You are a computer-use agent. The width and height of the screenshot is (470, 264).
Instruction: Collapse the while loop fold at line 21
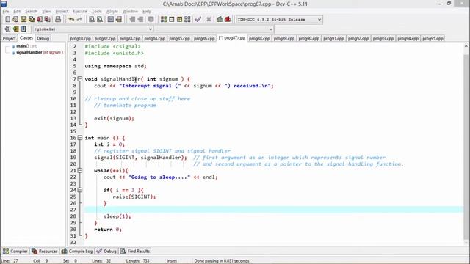click(80, 171)
